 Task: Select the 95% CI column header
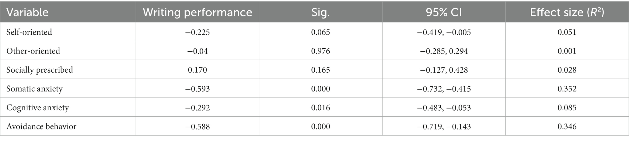pos(444,12)
